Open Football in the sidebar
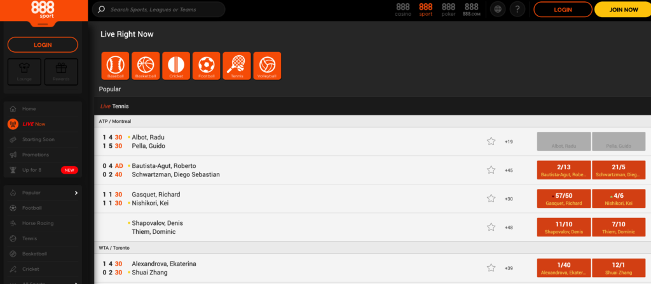 [43, 208]
